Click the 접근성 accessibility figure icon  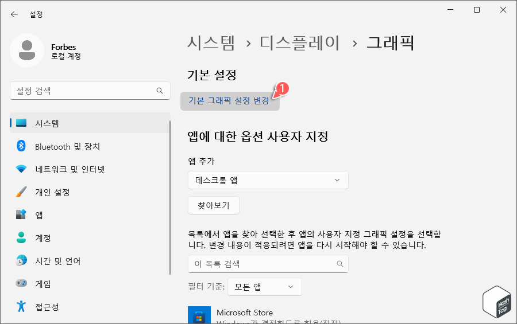tap(21, 306)
